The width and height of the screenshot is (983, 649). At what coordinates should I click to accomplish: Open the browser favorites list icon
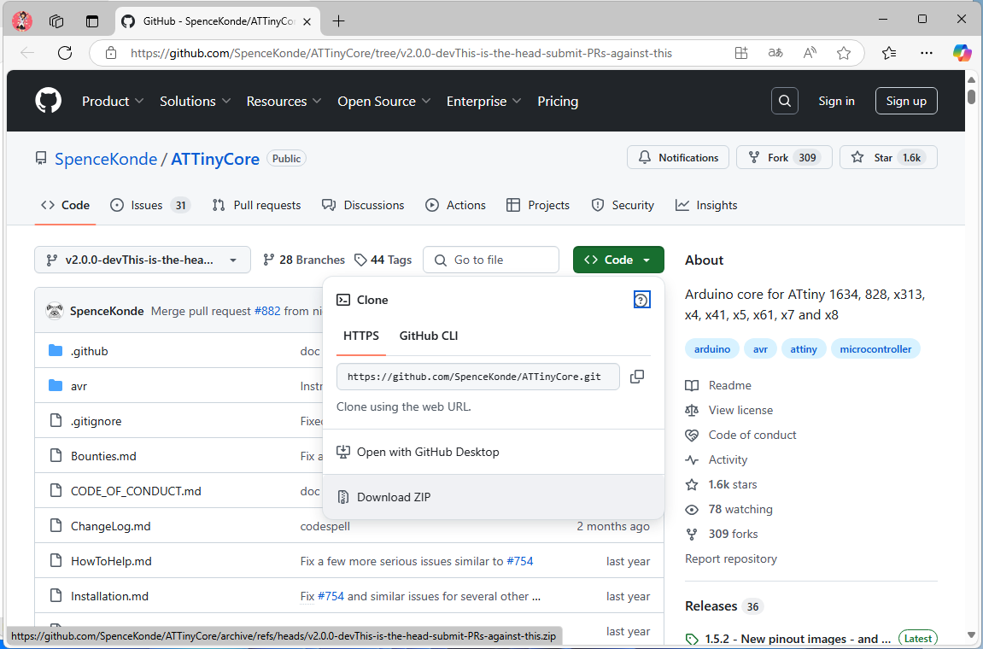[889, 53]
